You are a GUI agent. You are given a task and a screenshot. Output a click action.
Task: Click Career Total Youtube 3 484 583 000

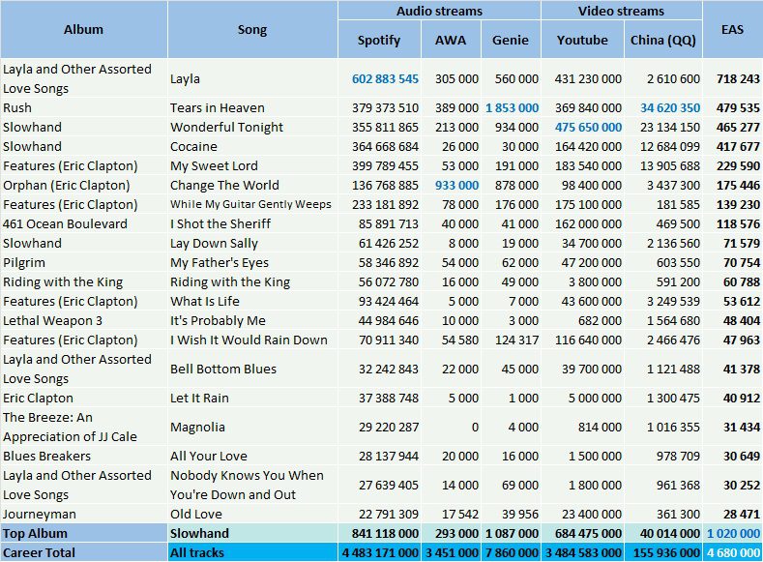click(583, 552)
